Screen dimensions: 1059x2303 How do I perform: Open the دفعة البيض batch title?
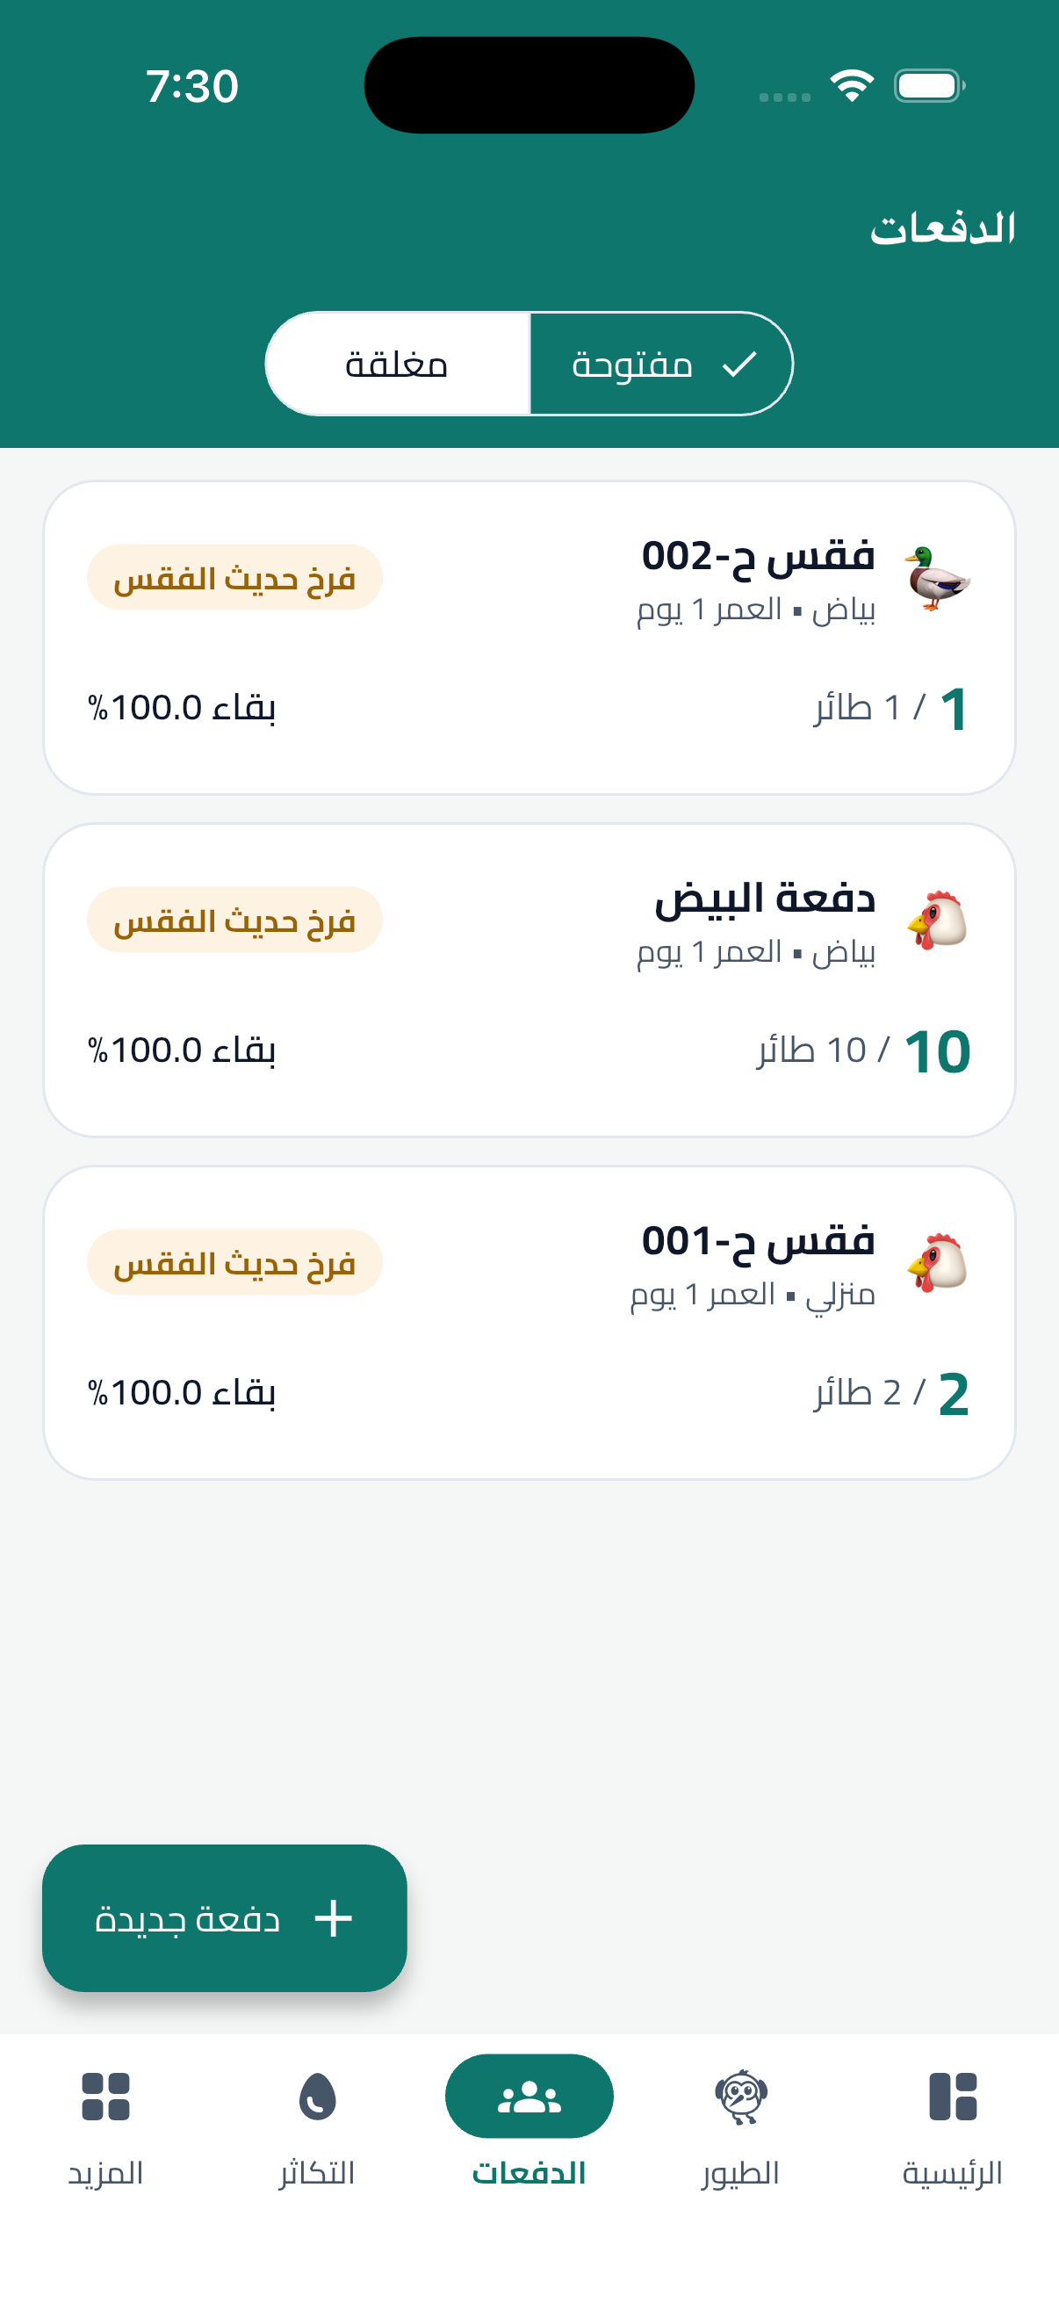(765, 899)
